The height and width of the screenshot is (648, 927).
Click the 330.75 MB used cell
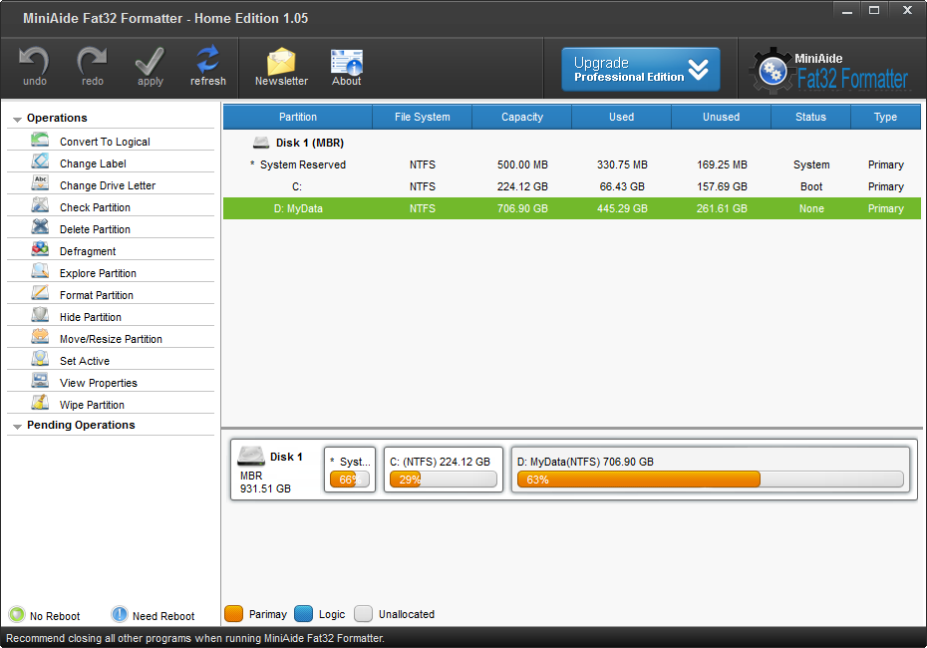[x=622, y=164]
